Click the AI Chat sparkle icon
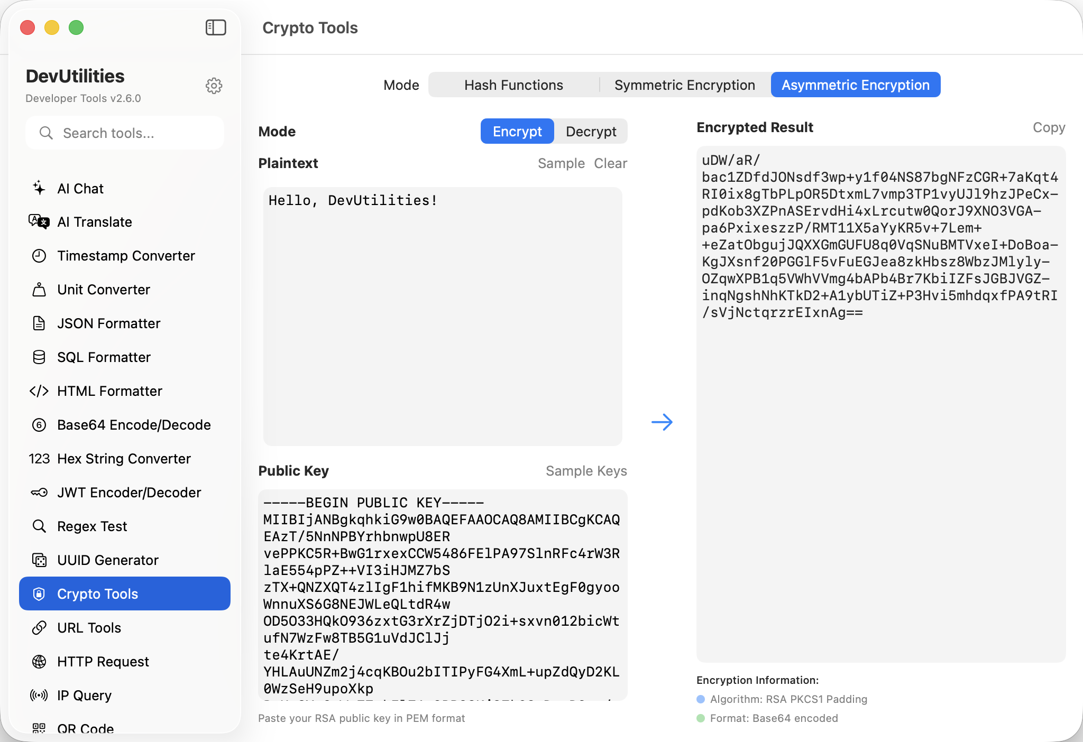1083x742 pixels. tap(39, 188)
